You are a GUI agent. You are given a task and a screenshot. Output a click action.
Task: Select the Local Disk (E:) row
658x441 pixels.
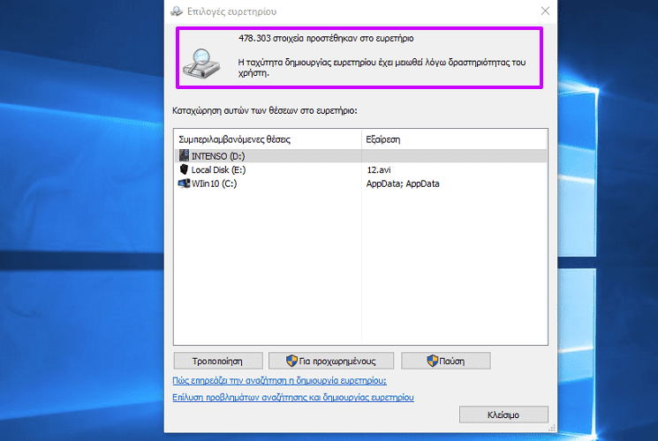[x=360, y=169]
